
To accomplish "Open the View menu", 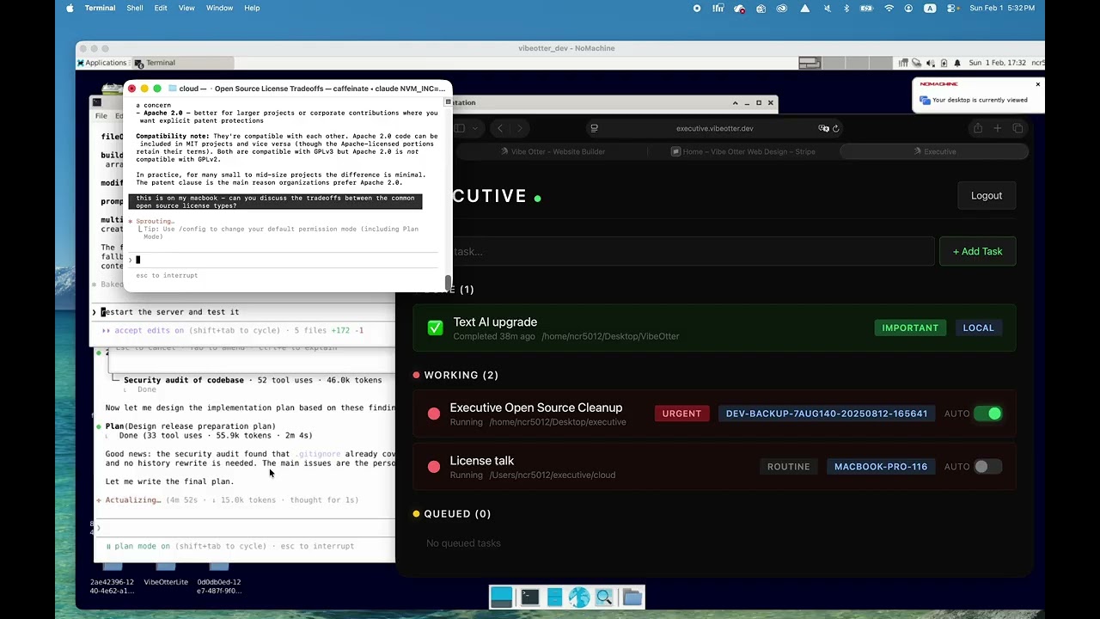I will tap(186, 8).
